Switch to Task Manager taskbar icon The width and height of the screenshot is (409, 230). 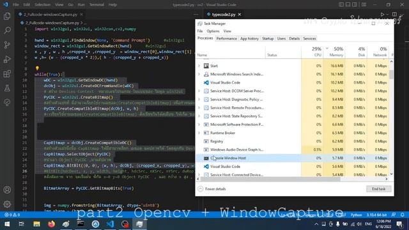coord(139,224)
